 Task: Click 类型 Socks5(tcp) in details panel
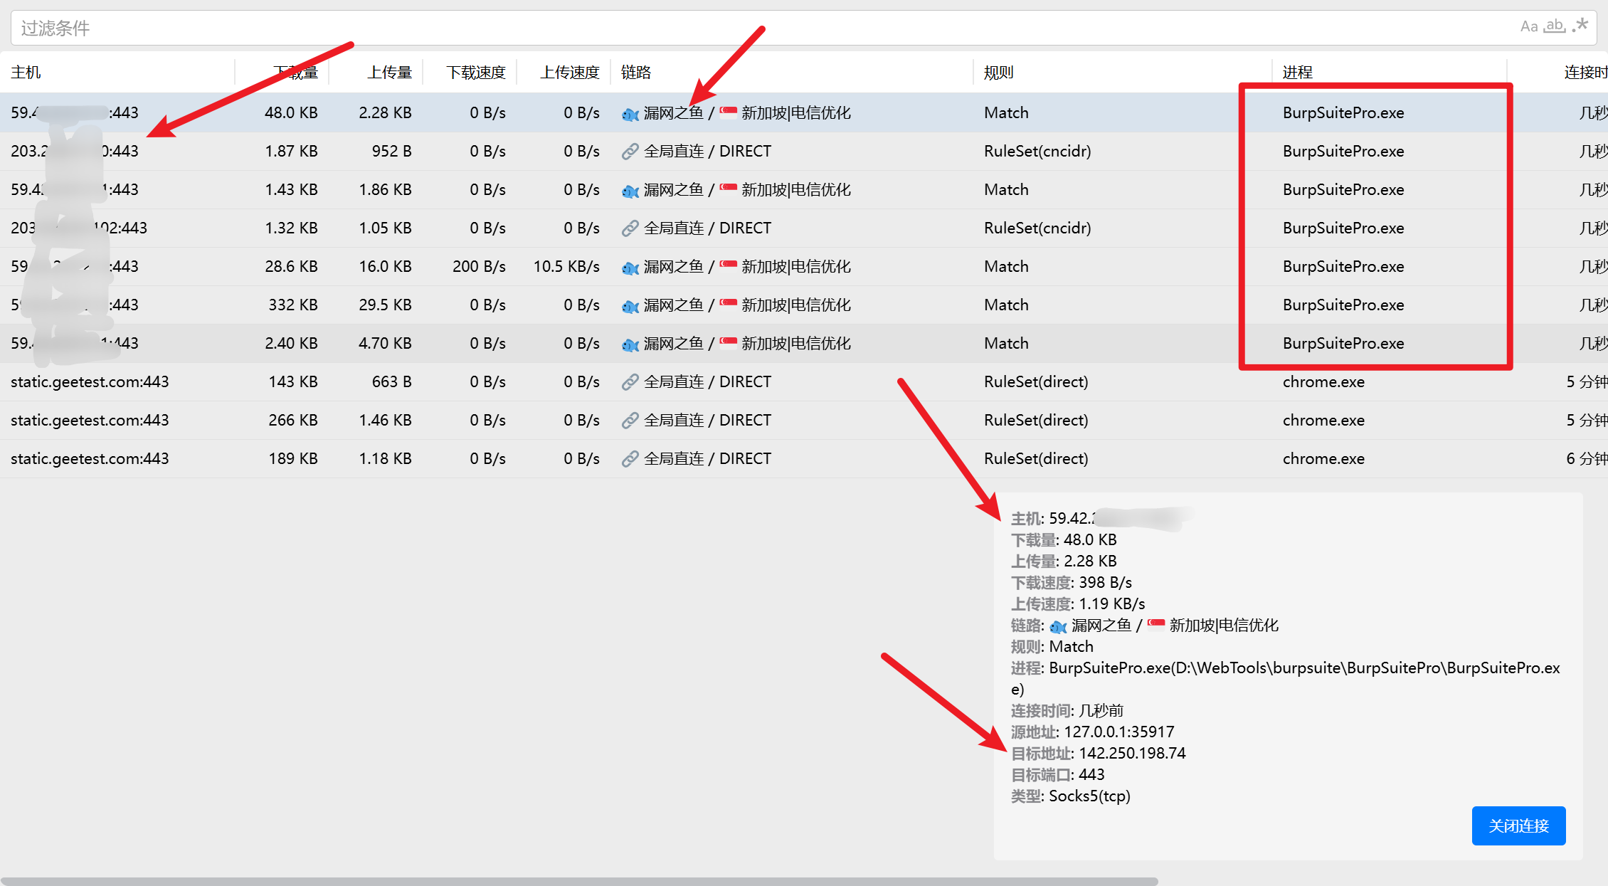click(x=1070, y=796)
